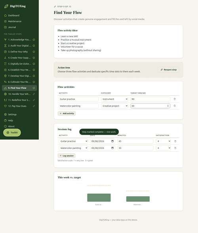The width and height of the screenshot is (198, 233).
Task: Click stepper arrows on Watercolor target minutes
Action: click(x=168, y=106)
